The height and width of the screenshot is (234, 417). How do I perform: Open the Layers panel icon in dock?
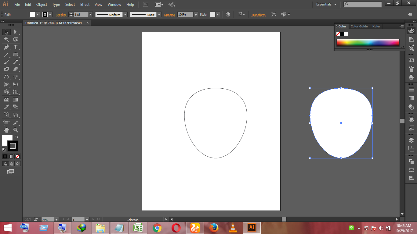[x=411, y=140]
